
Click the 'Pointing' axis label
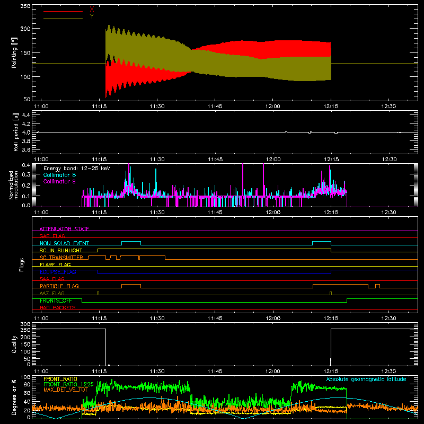14,53
